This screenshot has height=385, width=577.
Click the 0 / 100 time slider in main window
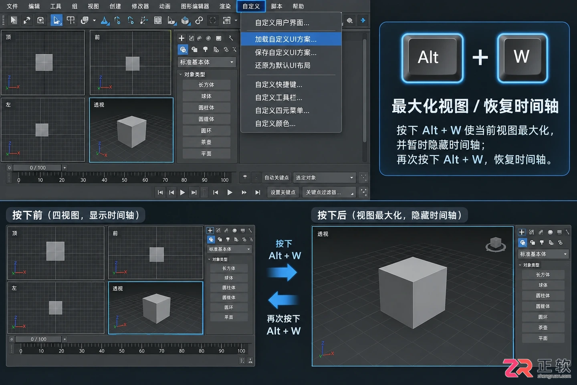[x=37, y=168]
